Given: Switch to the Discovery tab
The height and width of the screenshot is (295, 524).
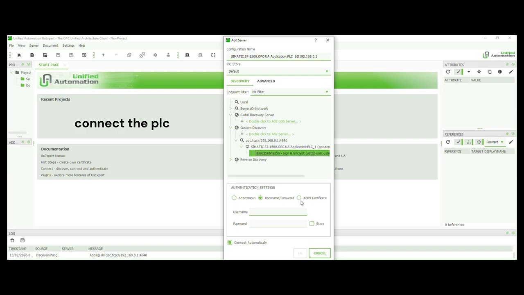Looking at the screenshot, I should (240, 81).
